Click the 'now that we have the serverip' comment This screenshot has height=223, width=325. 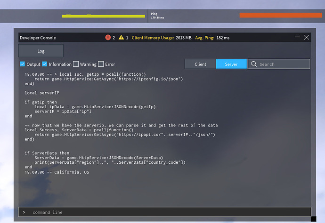pyautogui.click(x=121, y=125)
